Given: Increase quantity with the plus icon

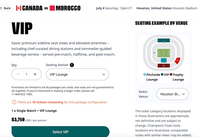Looking at the screenshot, I should click(x=35, y=74).
